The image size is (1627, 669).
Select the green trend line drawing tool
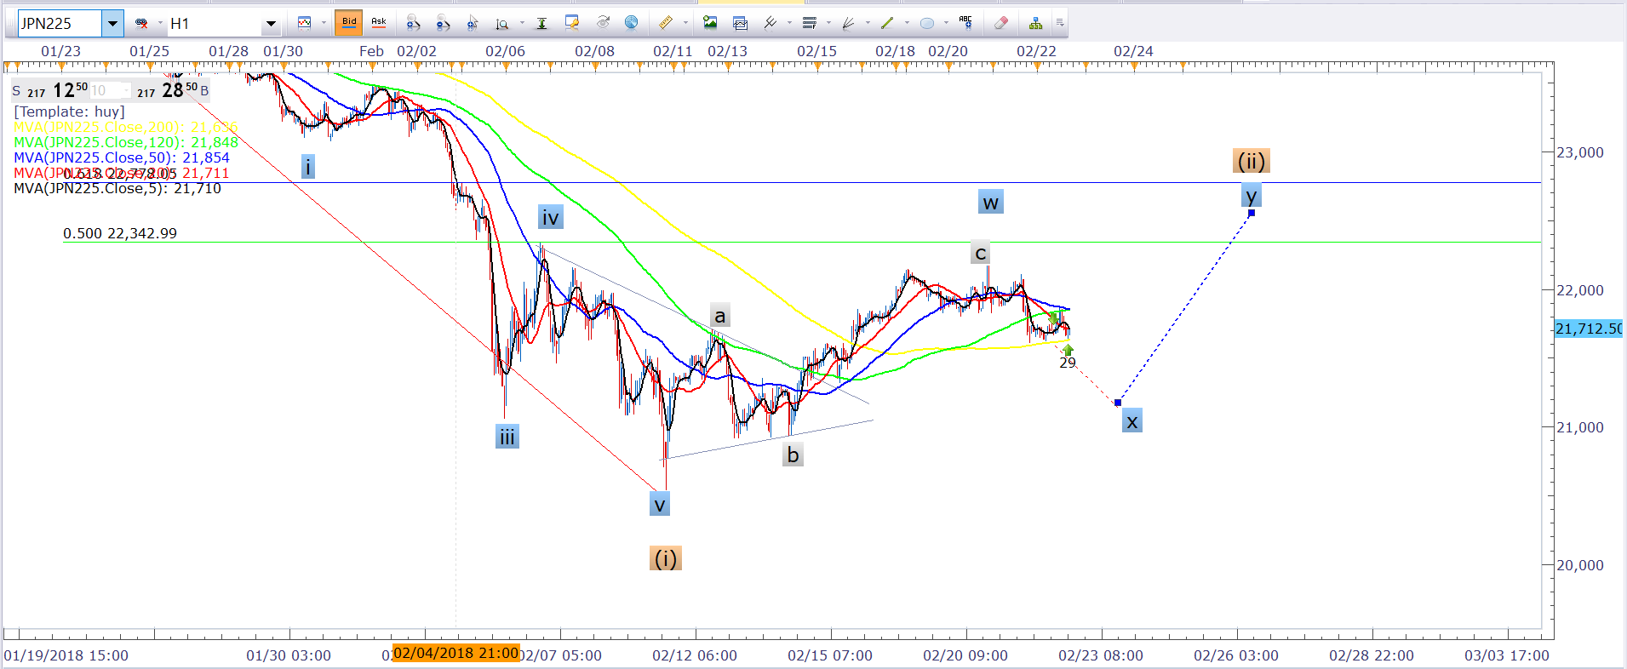click(x=887, y=23)
